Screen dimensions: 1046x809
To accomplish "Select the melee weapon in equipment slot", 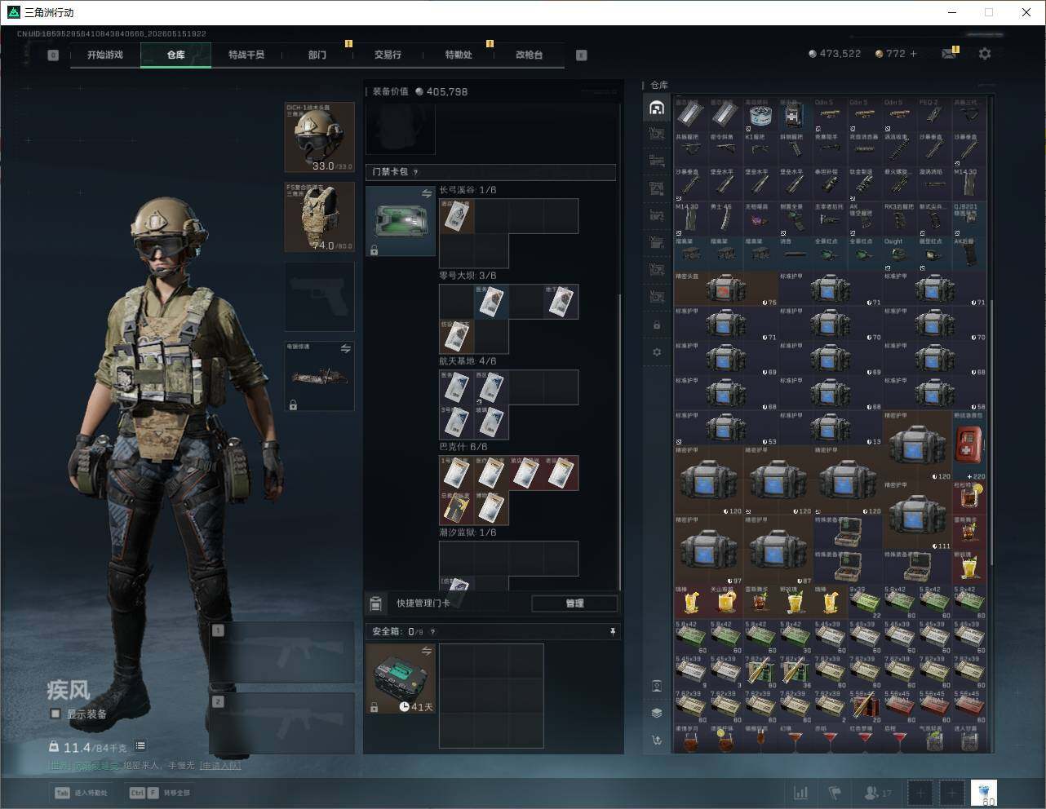I will [x=319, y=376].
